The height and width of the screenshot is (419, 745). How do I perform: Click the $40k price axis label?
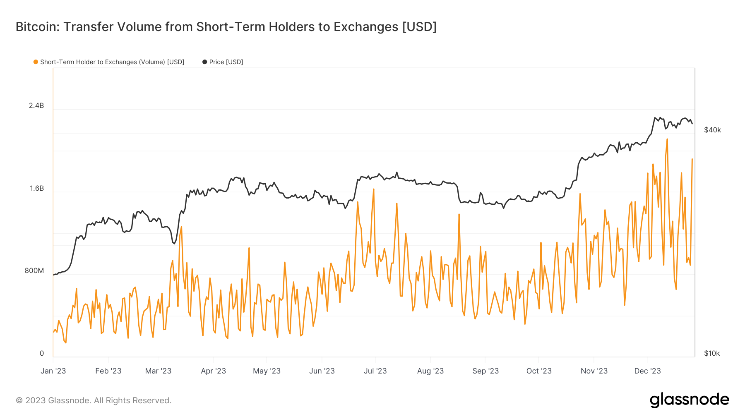coord(712,130)
